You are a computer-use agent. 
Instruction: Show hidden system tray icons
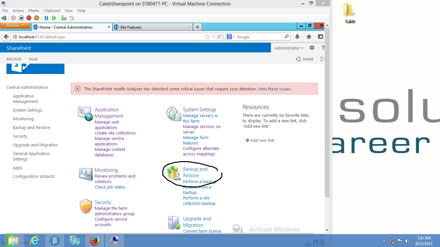384,241
